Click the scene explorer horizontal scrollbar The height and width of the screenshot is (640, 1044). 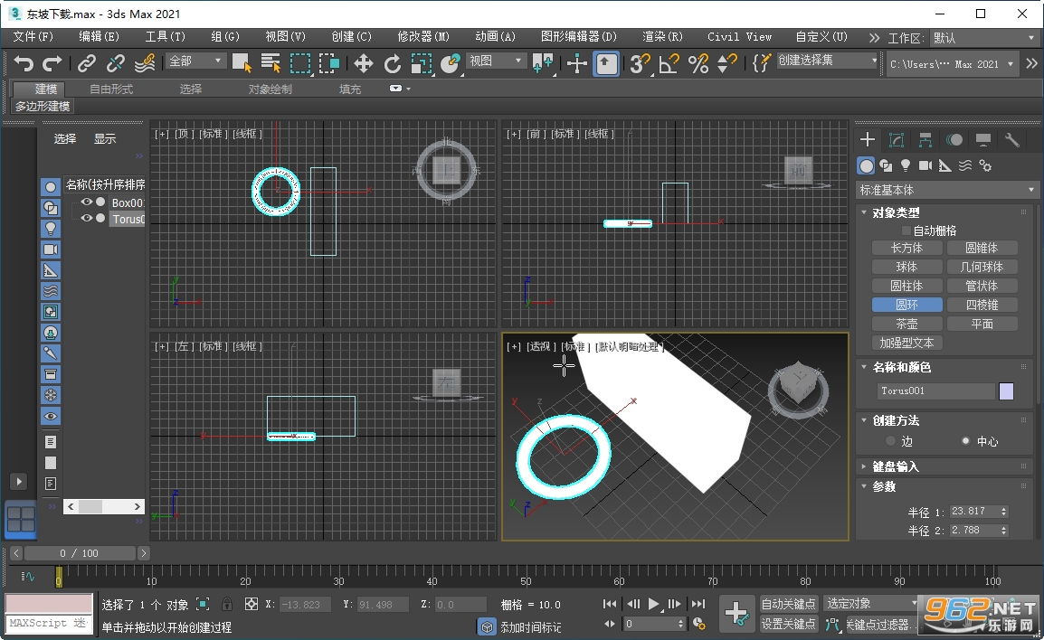(x=104, y=507)
